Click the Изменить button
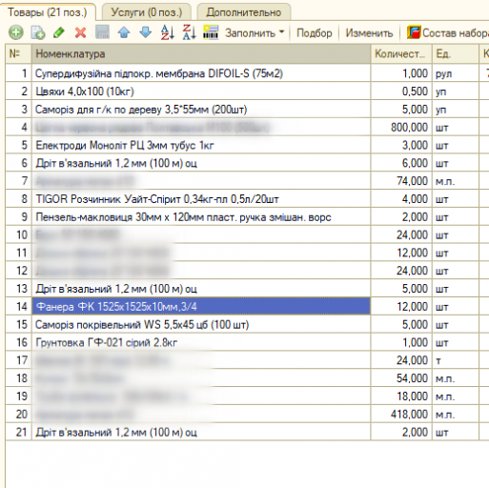Screen dimensions: 489x488 [x=369, y=32]
